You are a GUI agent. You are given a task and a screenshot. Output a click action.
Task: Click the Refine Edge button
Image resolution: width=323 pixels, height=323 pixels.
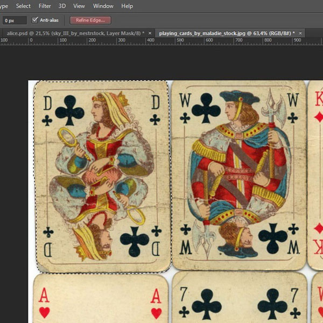(90, 20)
